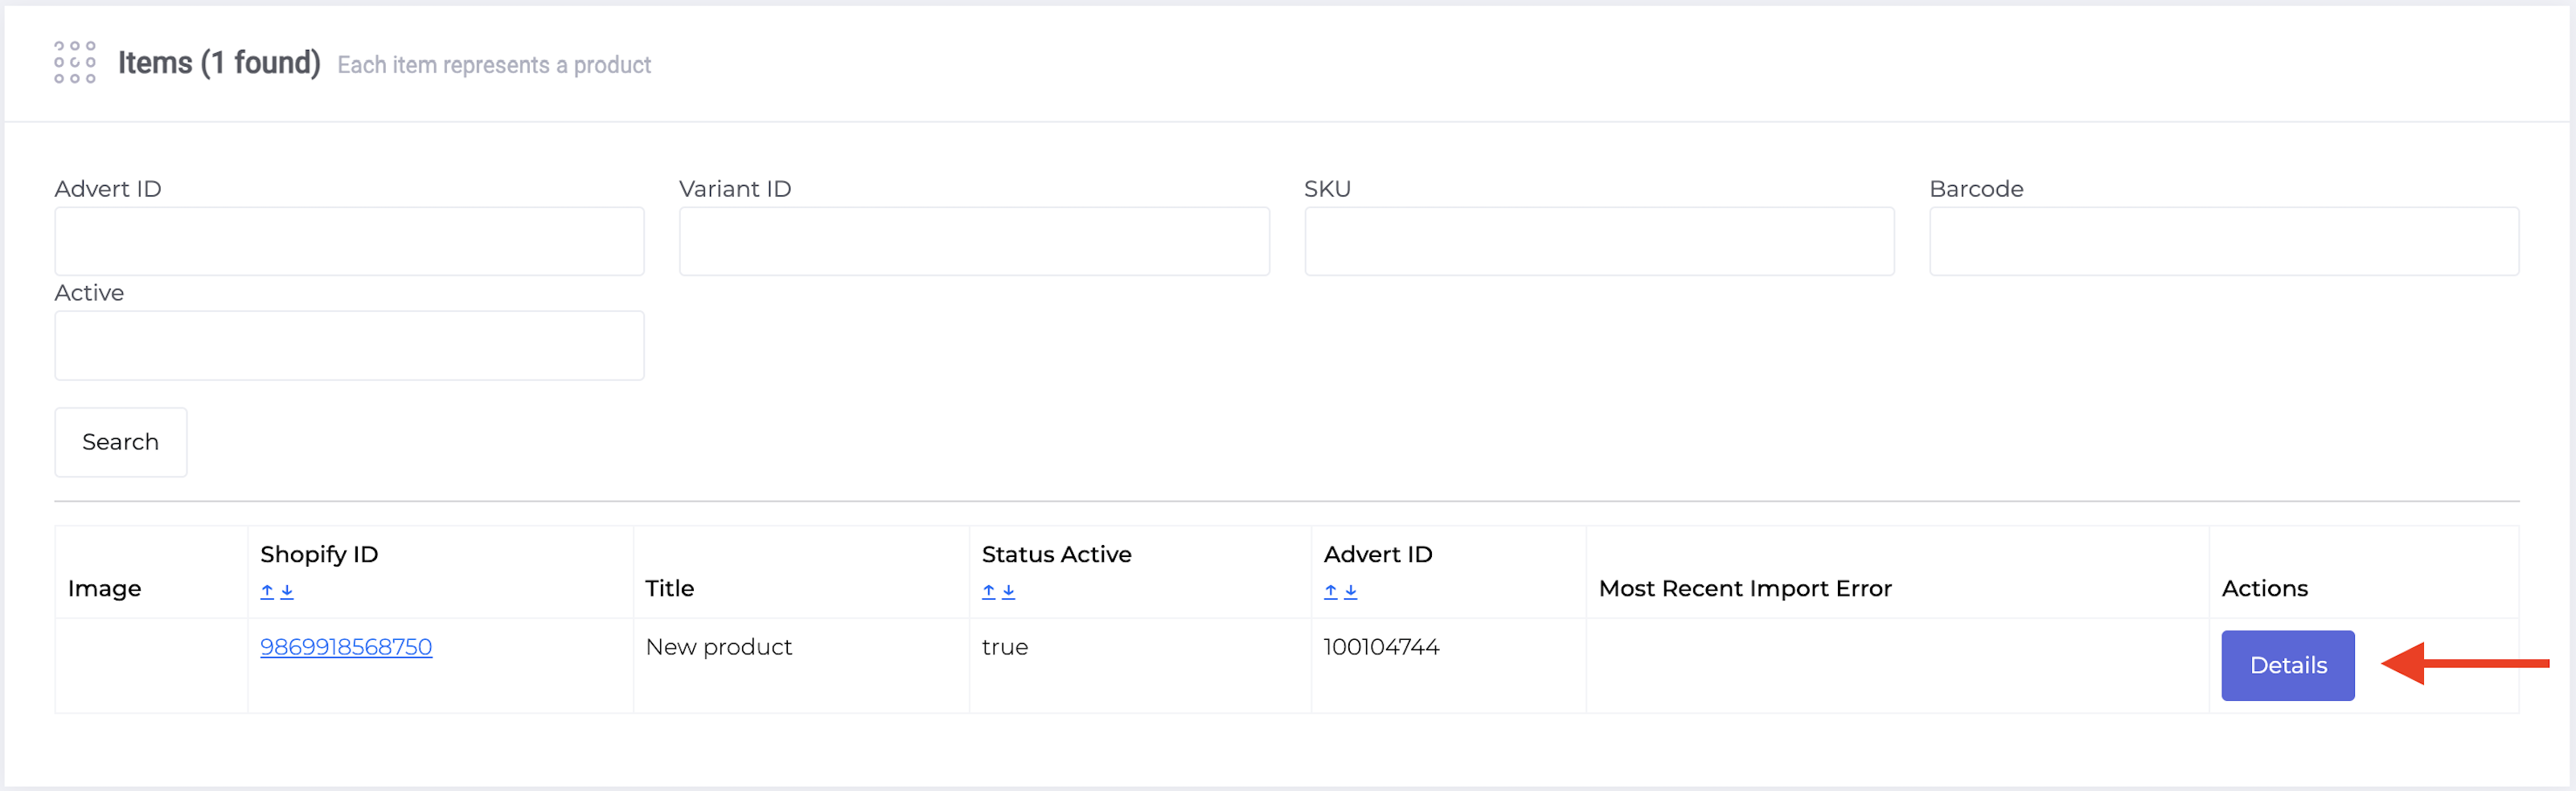The height and width of the screenshot is (791, 2576).
Task: Click the Items (1 found) heading
Action: click(219, 63)
